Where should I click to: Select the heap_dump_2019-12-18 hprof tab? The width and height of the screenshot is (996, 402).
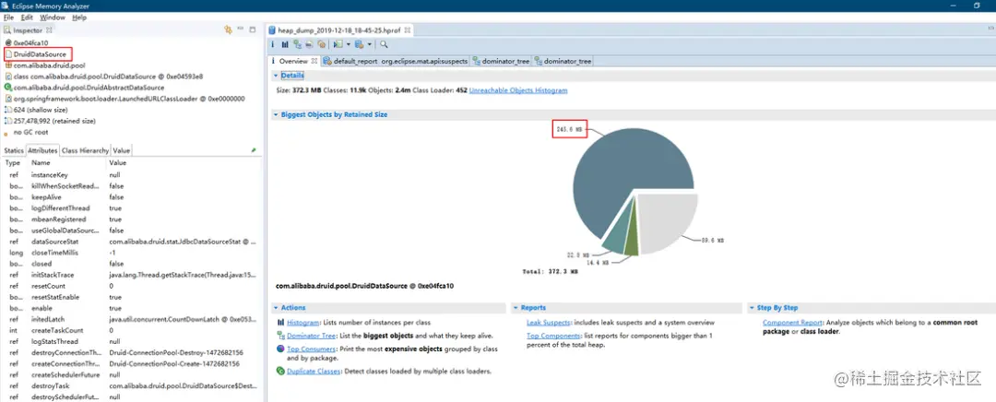coord(340,30)
